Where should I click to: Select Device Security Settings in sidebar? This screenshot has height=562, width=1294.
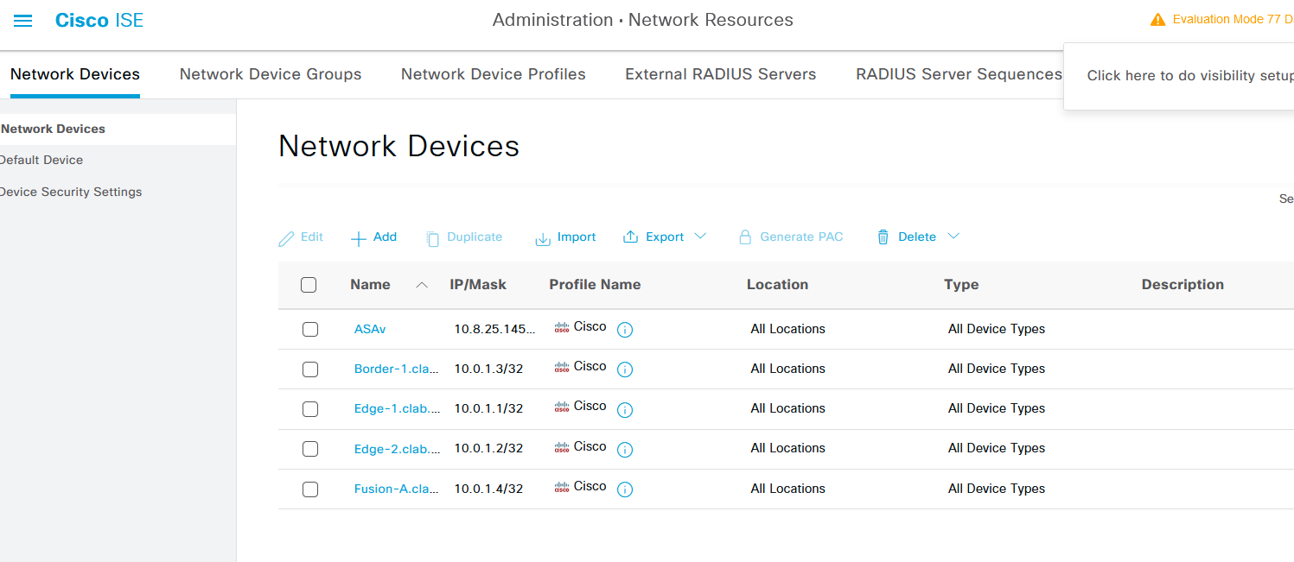(71, 192)
